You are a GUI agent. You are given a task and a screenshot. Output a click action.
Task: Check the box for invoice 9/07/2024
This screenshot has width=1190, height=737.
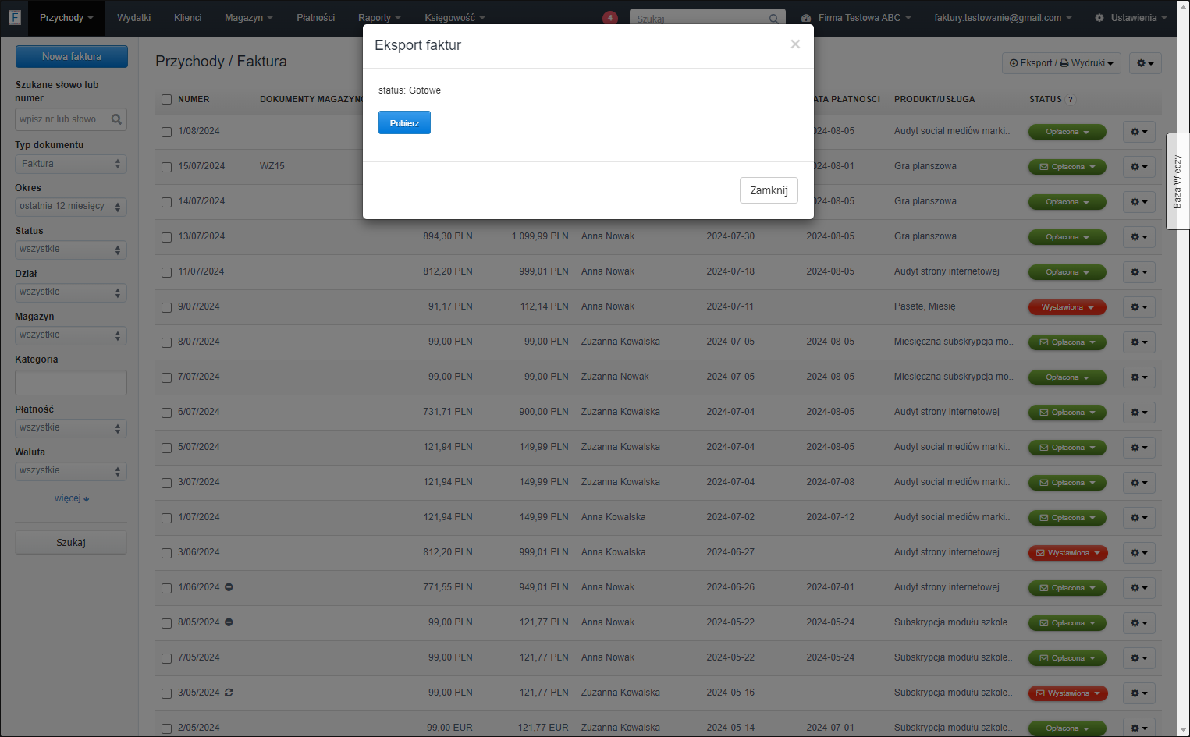tap(166, 307)
